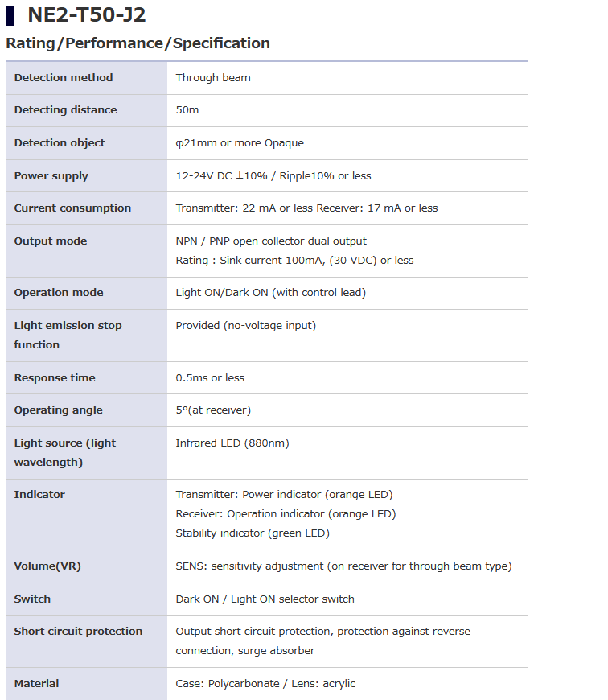Screen dimensions: 608x700
Task: Click the Current consumption label
Action: point(72,208)
